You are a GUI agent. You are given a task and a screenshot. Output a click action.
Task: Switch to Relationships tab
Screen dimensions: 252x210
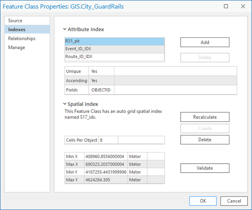pos(22,39)
